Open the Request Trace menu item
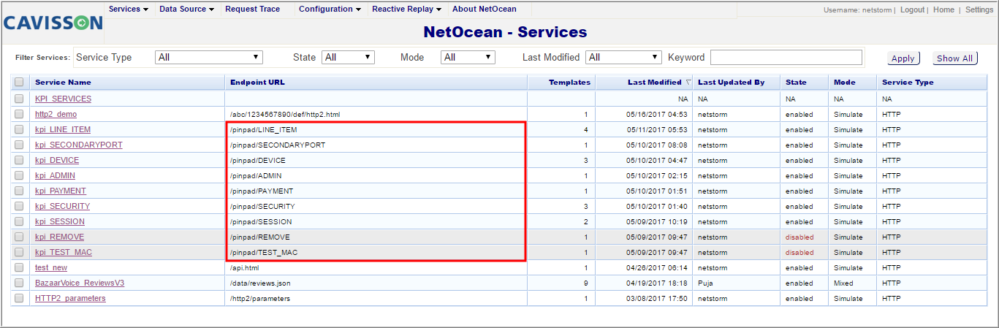 pos(252,9)
